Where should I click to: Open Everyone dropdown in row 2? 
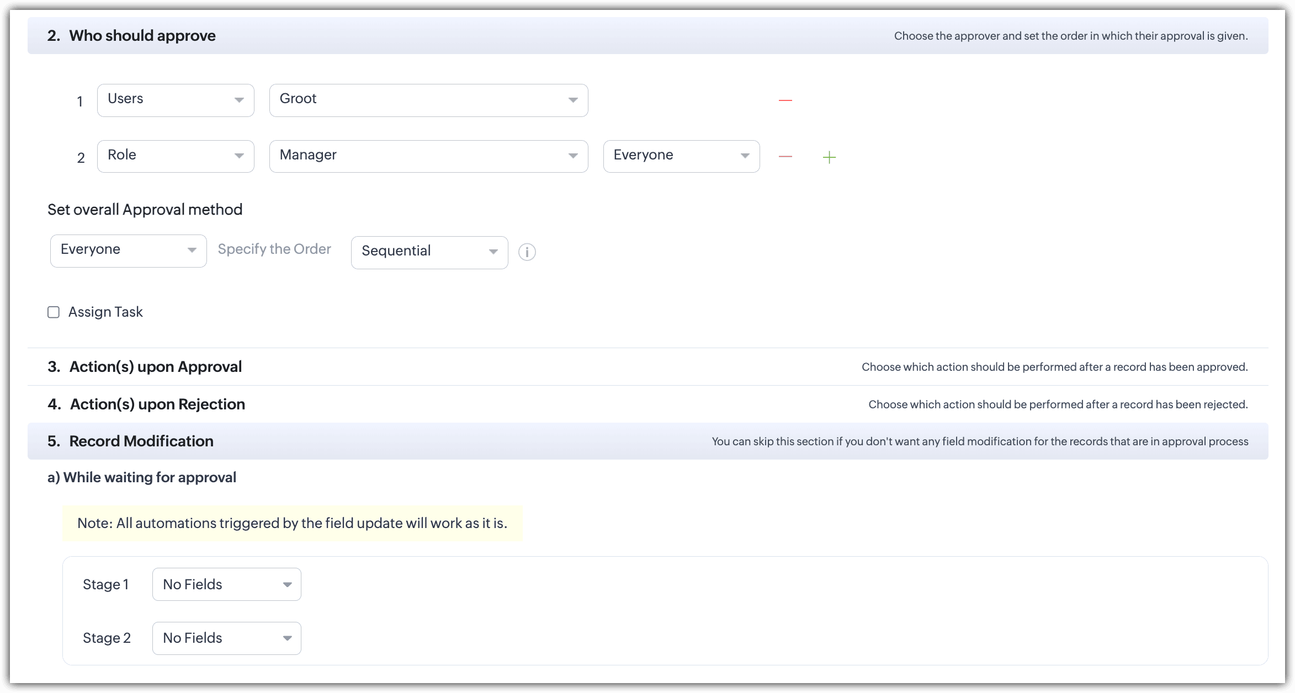click(681, 156)
